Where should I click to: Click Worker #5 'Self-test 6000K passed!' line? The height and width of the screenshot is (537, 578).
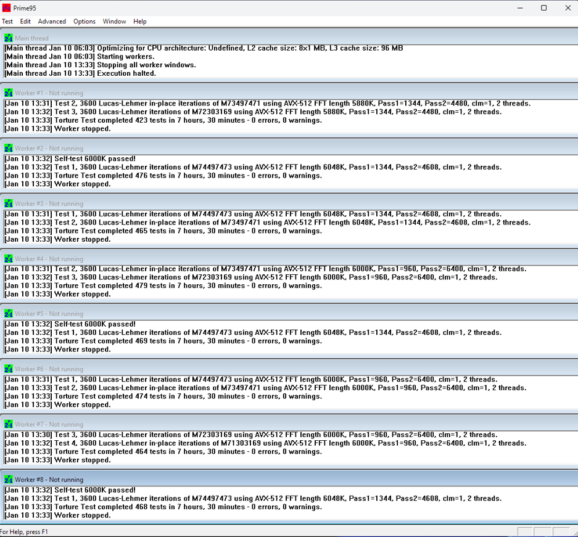[x=70, y=324]
